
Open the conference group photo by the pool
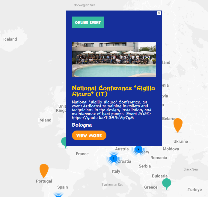pyautogui.click(x=114, y=60)
